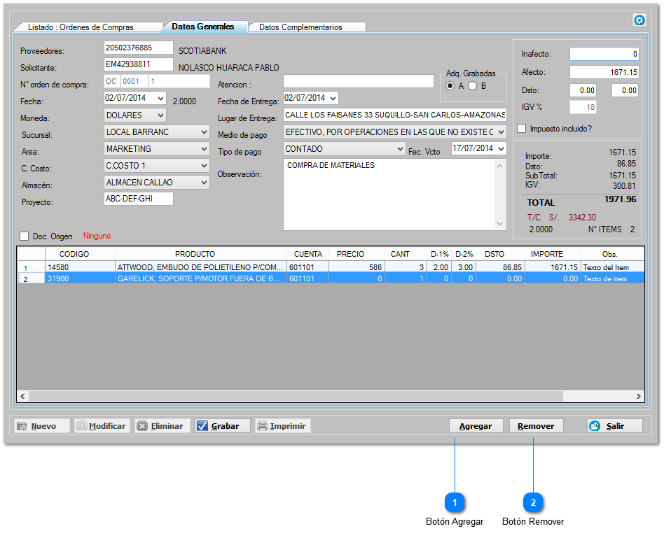Image resolution: width=664 pixels, height=538 pixels.
Task: Remove the item with Remover button
Action: [536, 426]
